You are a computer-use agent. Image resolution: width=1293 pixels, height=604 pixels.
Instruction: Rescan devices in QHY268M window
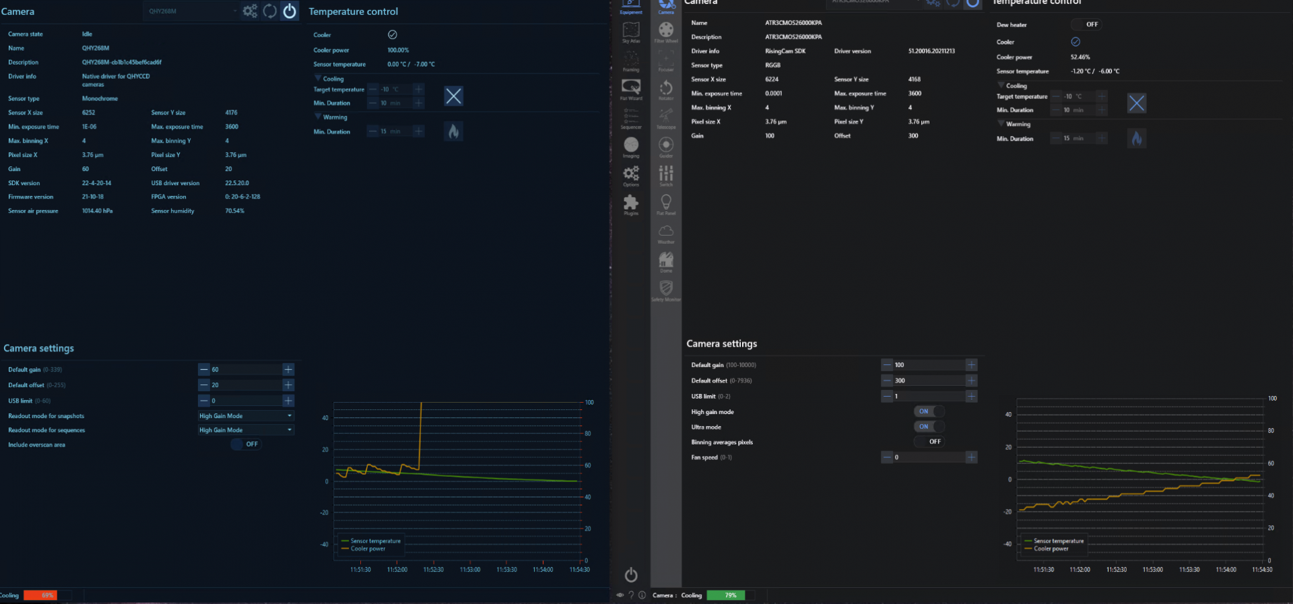(x=269, y=11)
